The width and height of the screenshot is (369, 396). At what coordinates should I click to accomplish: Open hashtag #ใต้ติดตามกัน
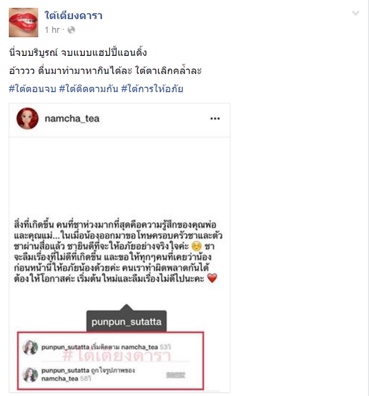[89, 89]
